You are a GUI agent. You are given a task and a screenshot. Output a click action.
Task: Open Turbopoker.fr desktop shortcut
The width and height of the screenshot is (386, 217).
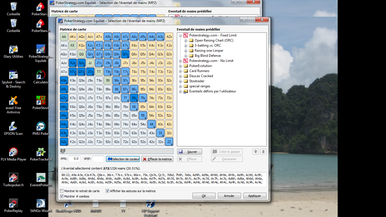point(13,180)
